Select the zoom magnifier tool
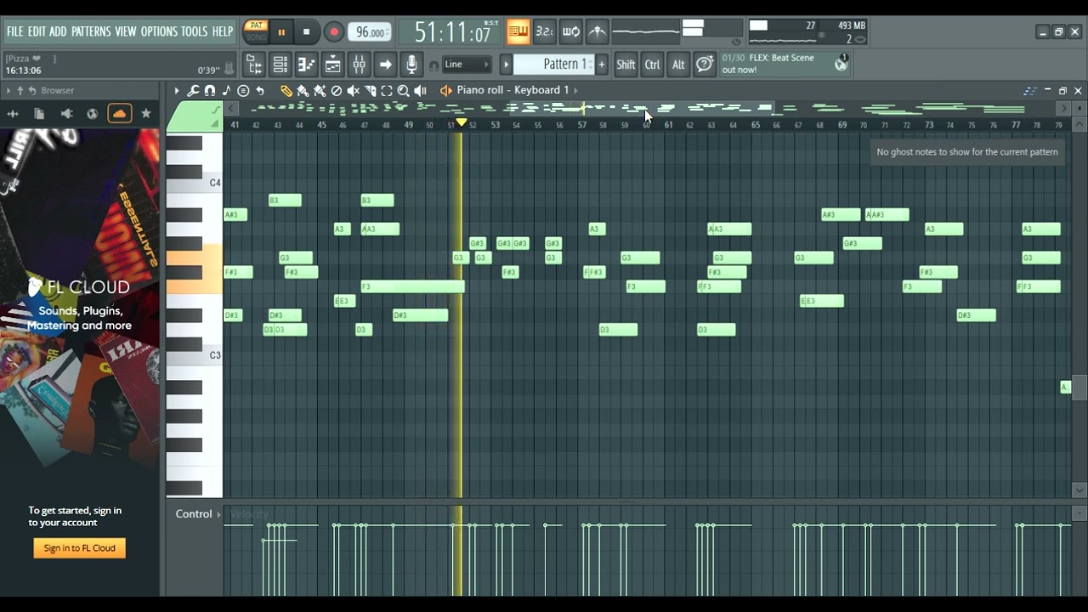 (403, 90)
